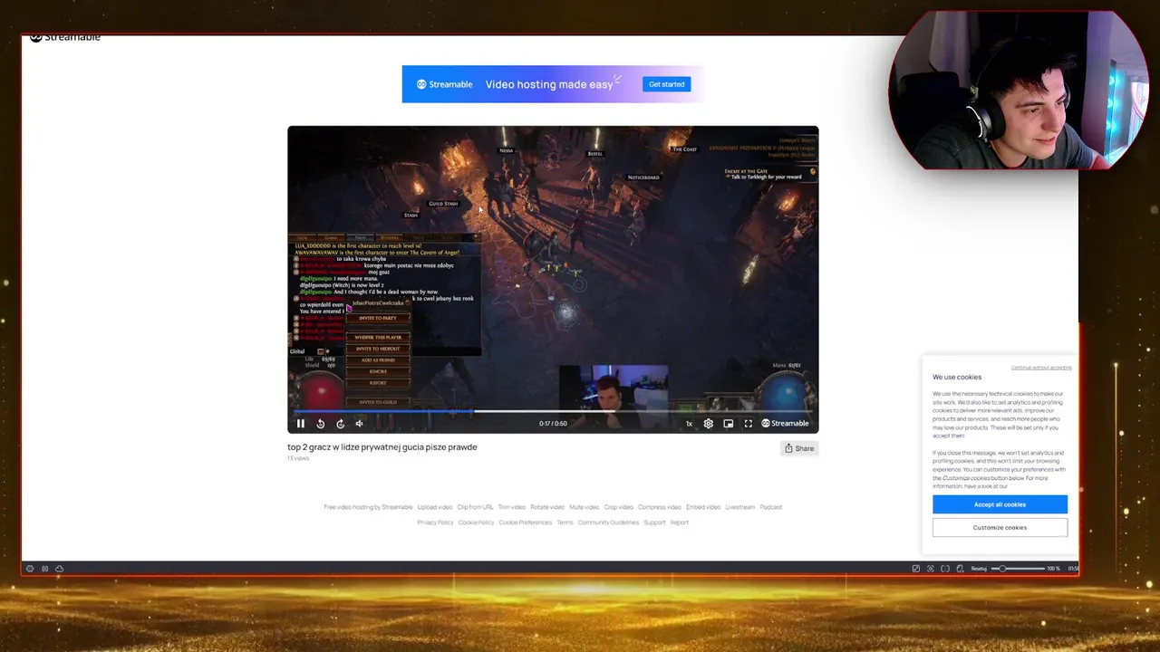Image resolution: width=1160 pixels, height=652 pixels.
Task: Open the Cookie Policy link
Action: (x=476, y=523)
